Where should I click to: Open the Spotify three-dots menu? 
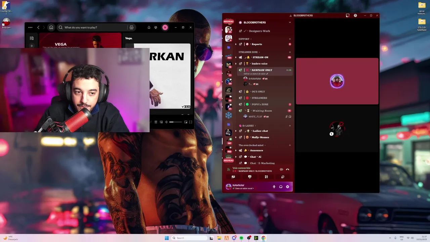point(30,28)
